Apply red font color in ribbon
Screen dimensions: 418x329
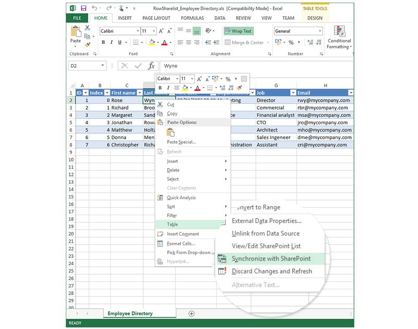point(165,42)
